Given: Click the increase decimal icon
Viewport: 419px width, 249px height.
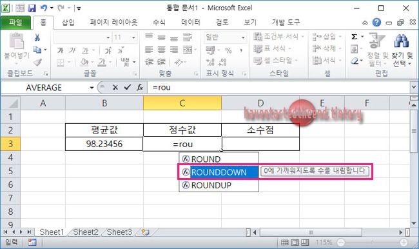Looking at the screenshot, I should (x=210, y=63).
